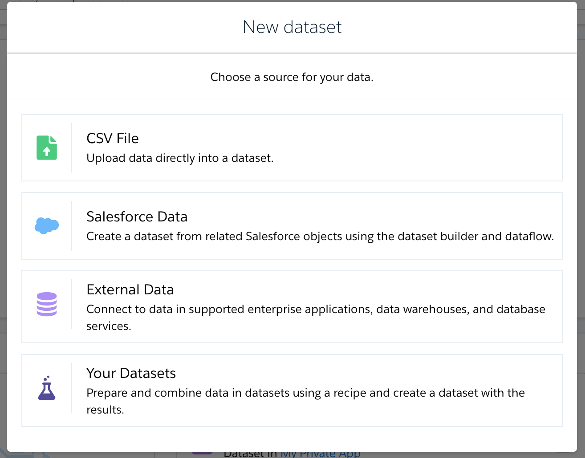Click 'Choose a source for your data' text
The width and height of the screenshot is (585, 458).
pyautogui.click(x=292, y=77)
